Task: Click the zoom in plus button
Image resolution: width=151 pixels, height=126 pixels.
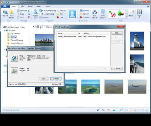Action: (x=146, y=110)
